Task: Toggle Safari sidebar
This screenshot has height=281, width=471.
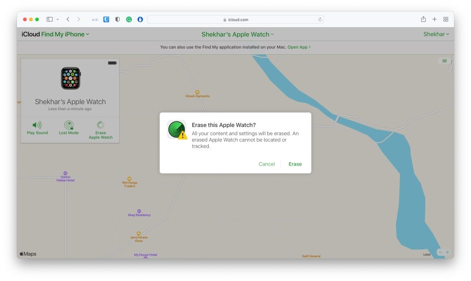Action: pos(50,19)
